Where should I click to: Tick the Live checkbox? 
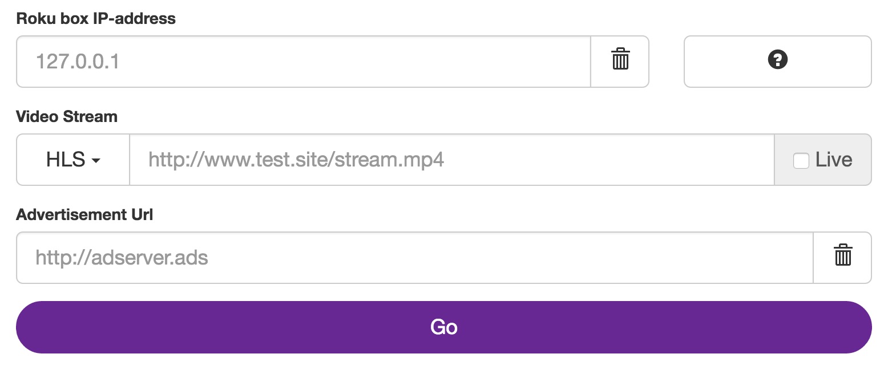(x=801, y=161)
